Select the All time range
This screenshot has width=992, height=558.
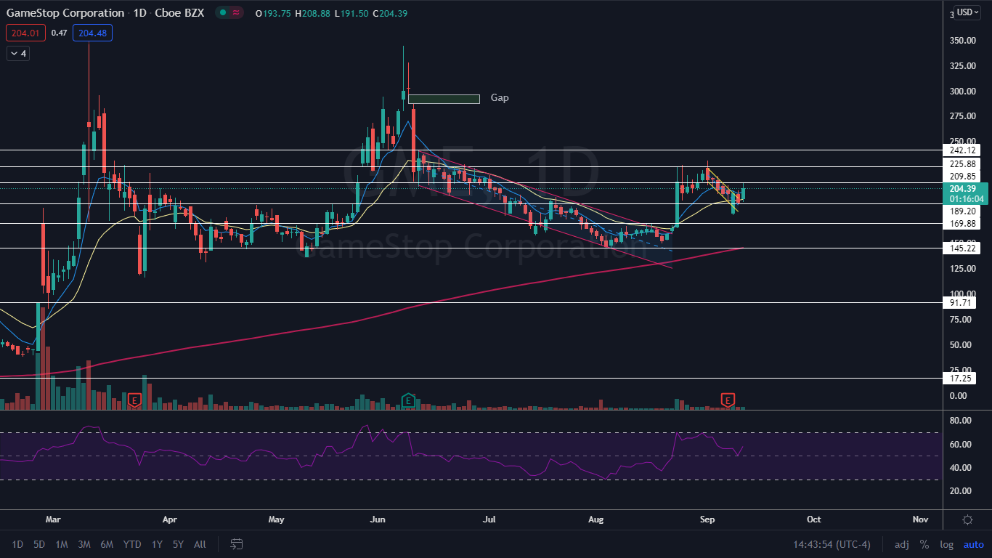click(x=200, y=544)
